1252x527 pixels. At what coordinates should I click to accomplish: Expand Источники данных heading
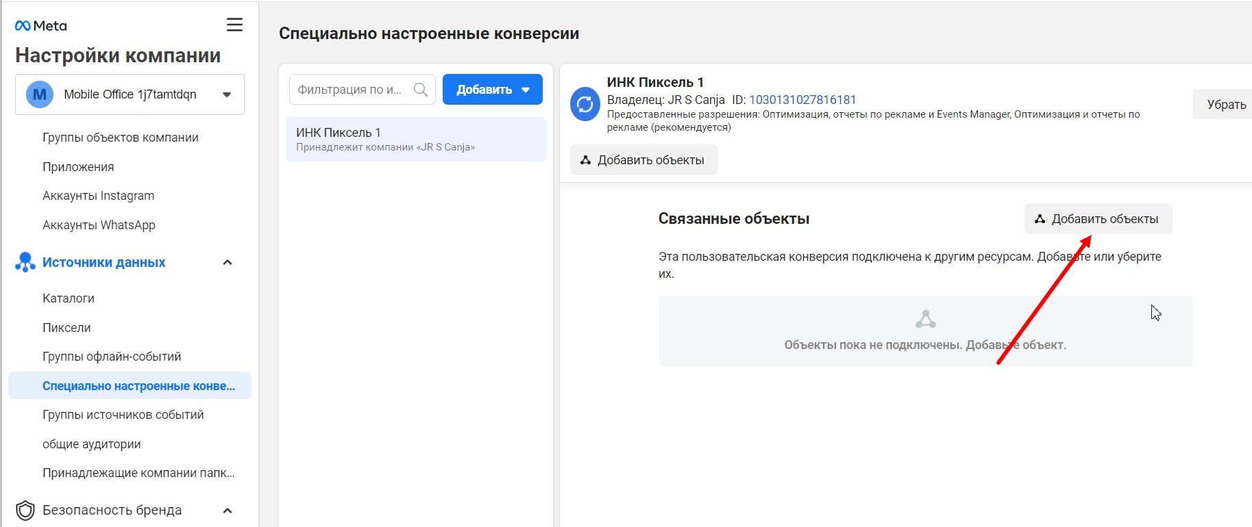click(x=104, y=262)
